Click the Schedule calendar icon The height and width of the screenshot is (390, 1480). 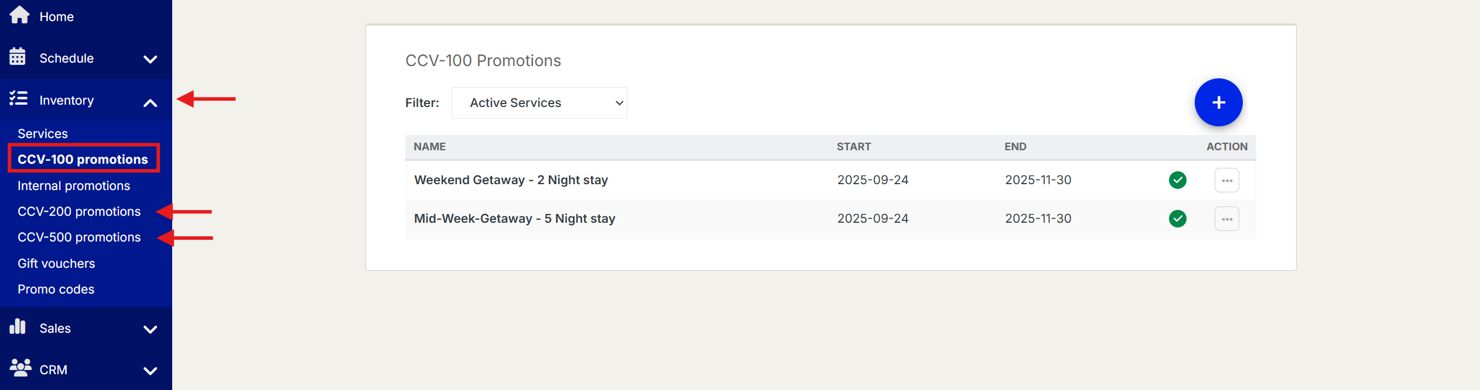tap(18, 57)
